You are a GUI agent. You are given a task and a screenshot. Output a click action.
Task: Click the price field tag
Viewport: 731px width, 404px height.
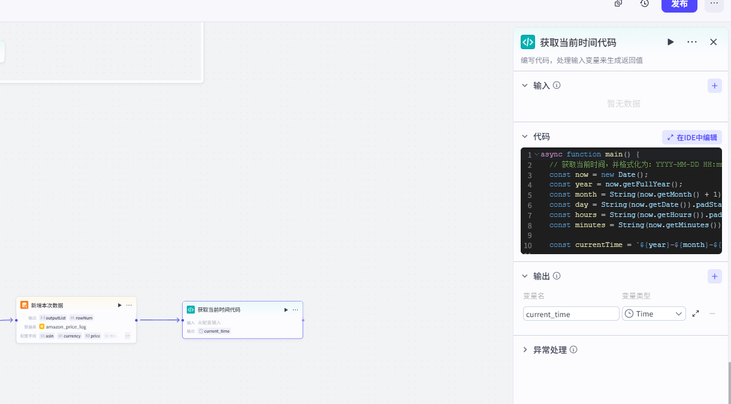[x=93, y=336]
